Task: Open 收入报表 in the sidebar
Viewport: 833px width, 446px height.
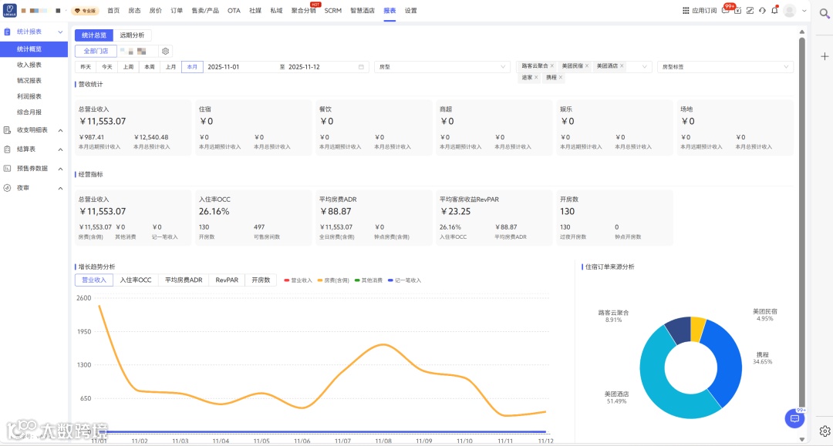Action: [29, 65]
